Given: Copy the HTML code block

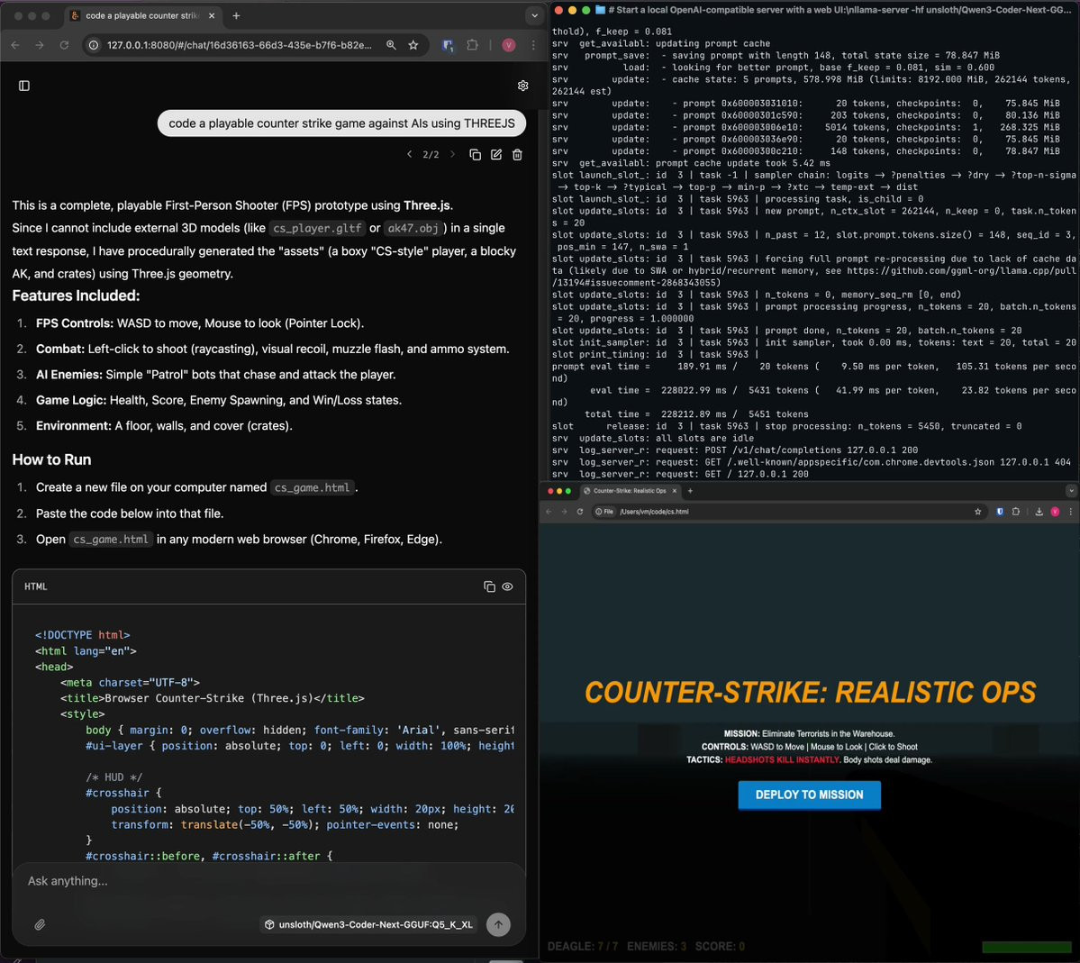Looking at the screenshot, I should [489, 586].
